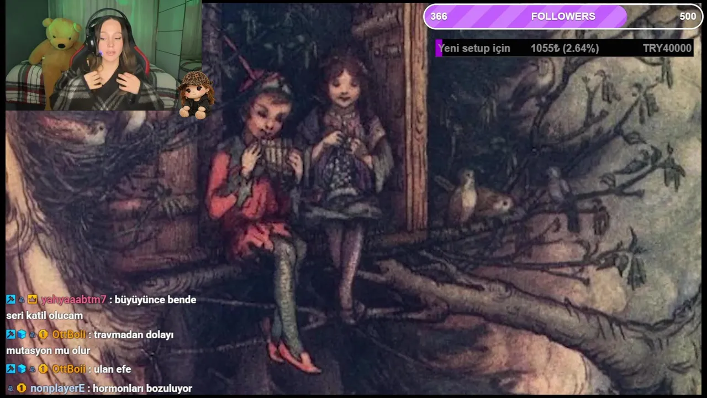Click the small bell badge beside nonplayerE
Image resolution: width=707 pixels, height=398 pixels.
point(10,388)
